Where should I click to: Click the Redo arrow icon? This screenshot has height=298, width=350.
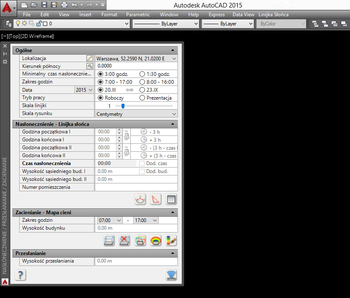[89, 5]
